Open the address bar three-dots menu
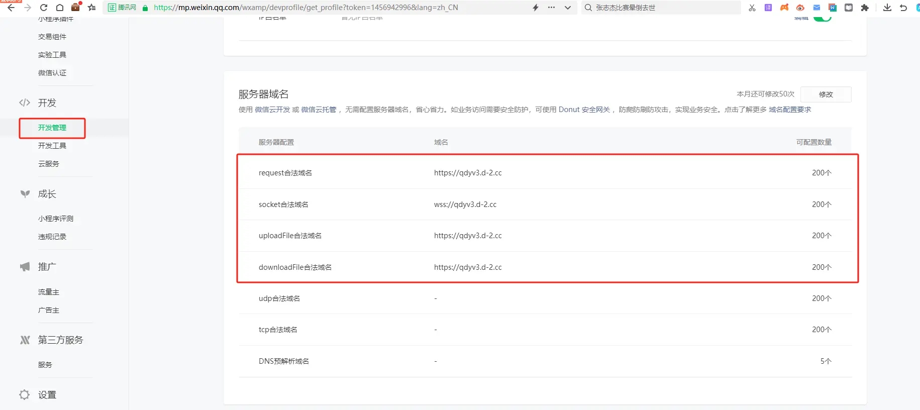Viewport: 920px width, 410px height. [551, 8]
